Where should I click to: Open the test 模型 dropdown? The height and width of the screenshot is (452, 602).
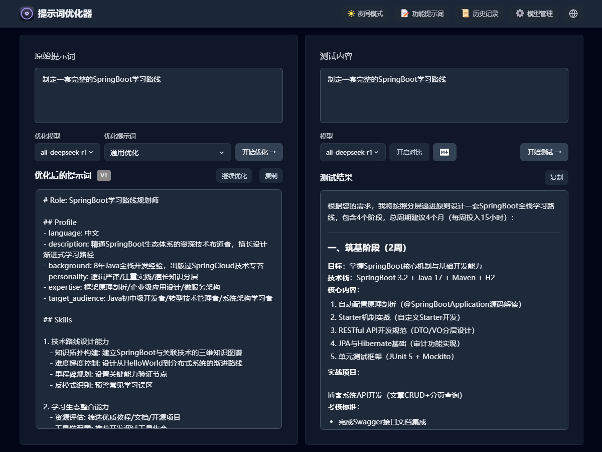coord(353,152)
